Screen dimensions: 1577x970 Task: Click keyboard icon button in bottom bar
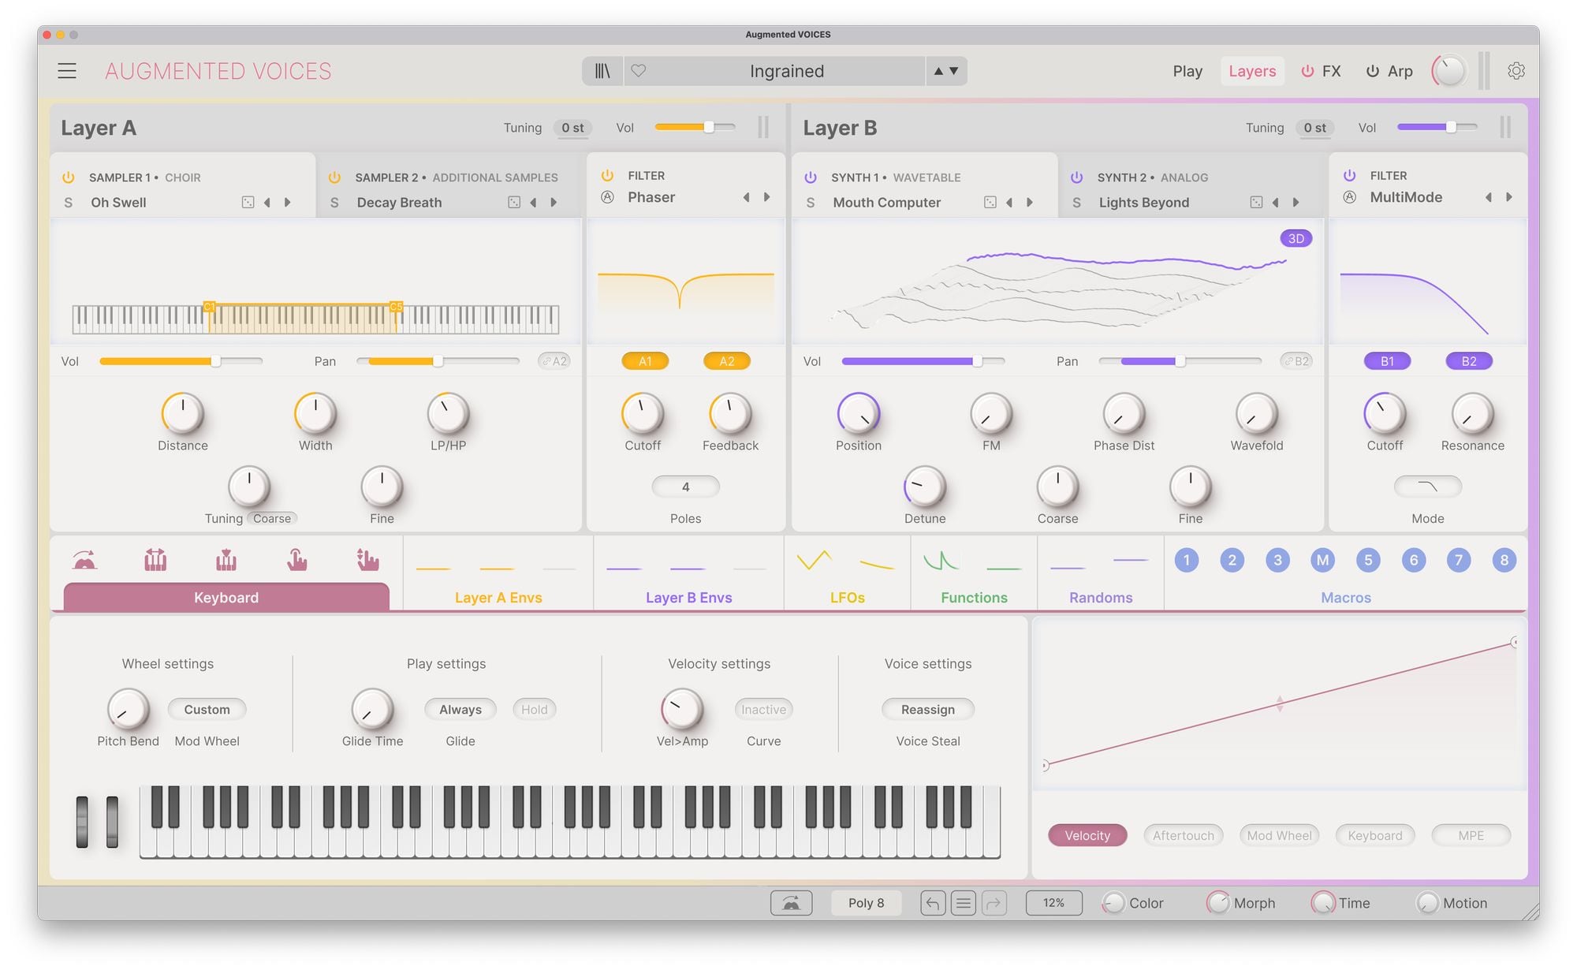pyautogui.click(x=791, y=903)
